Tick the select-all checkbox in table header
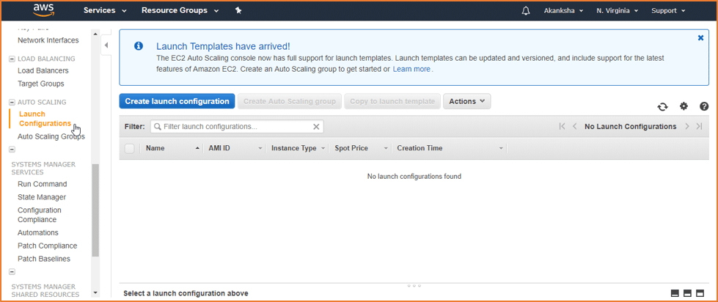718x302 pixels. (x=130, y=148)
